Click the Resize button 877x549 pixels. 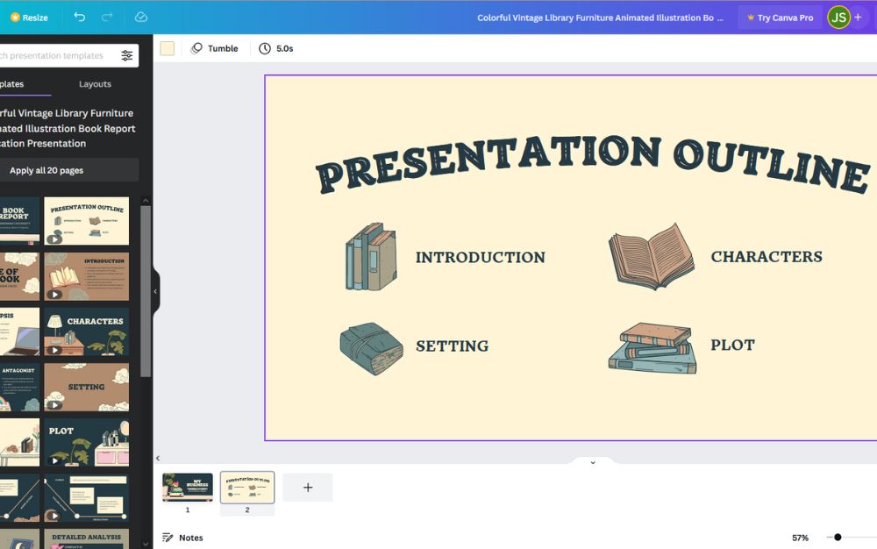tap(29, 18)
